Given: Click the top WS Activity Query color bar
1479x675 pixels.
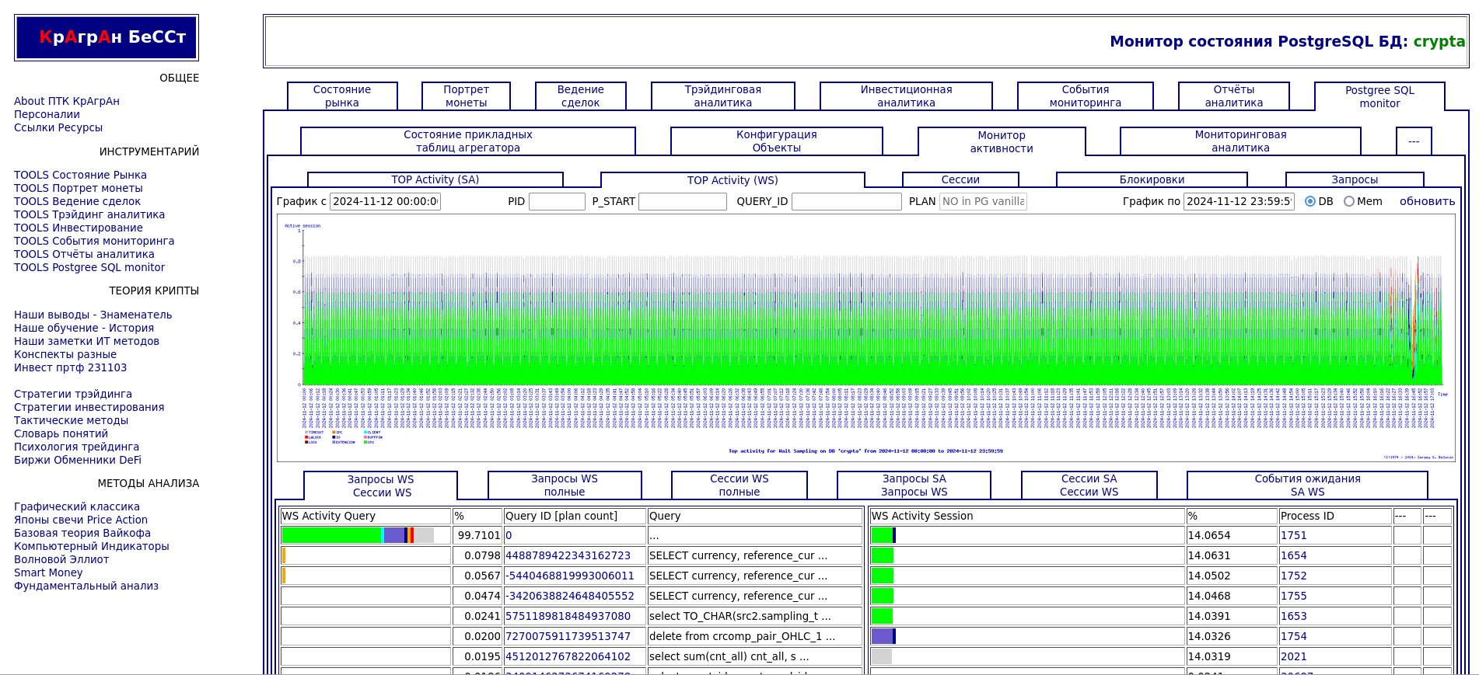Looking at the screenshot, I should pyautogui.click(x=358, y=535).
